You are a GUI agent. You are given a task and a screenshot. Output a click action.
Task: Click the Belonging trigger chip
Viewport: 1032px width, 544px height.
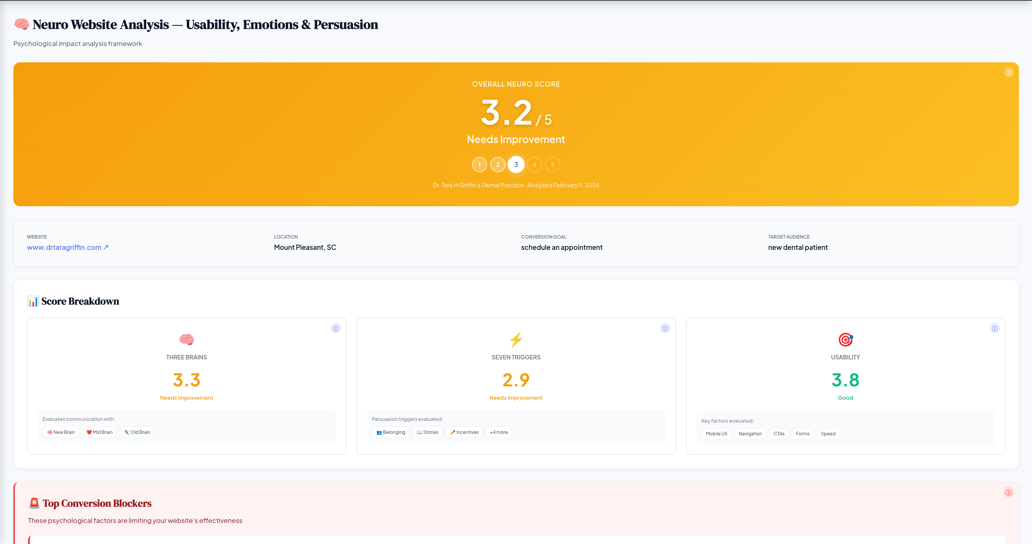pos(391,432)
